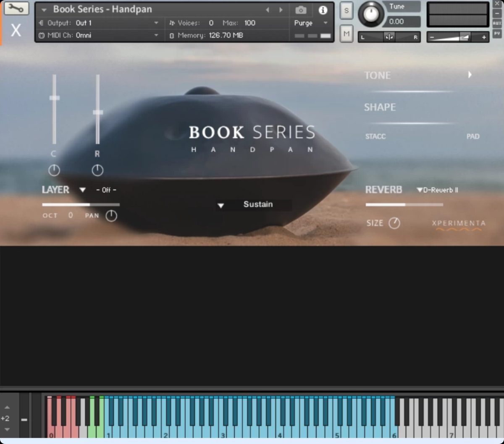Toggle the Mute M button
Image resolution: width=504 pixels, height=444 pixels.
[346, 34]
